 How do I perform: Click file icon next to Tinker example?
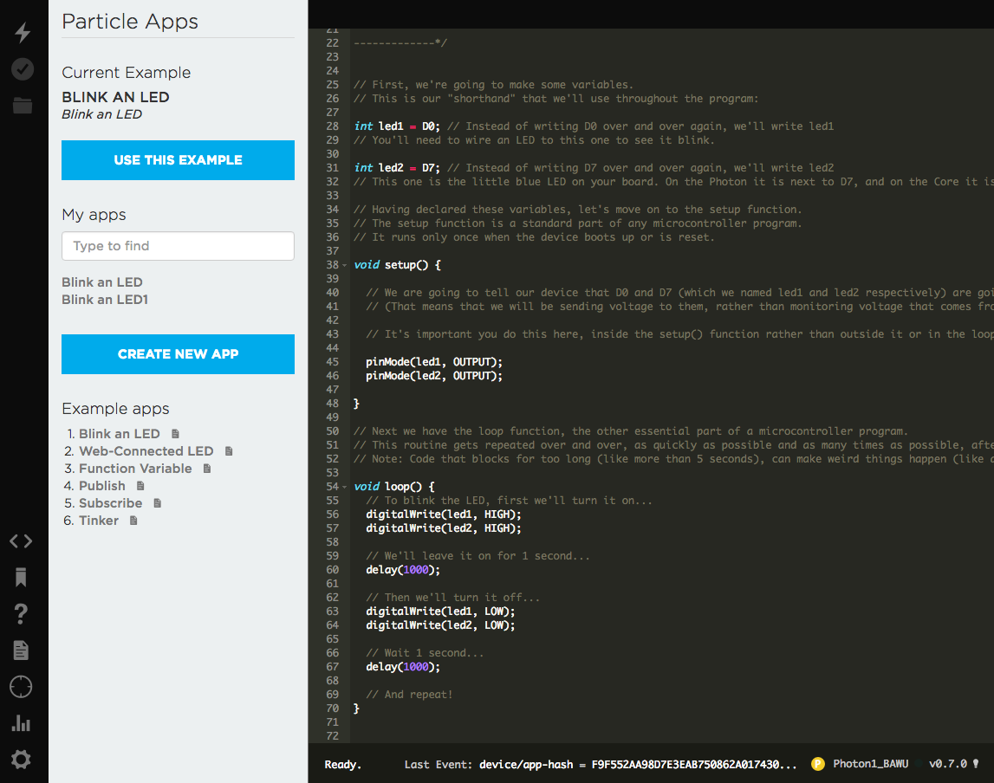point(133,521)
